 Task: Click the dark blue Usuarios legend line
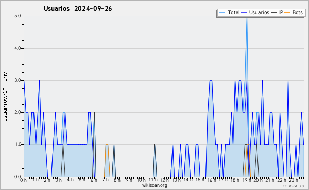244,12
